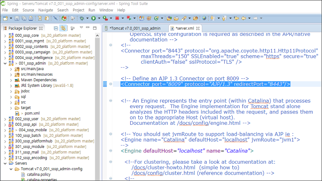Image resolution: width=322 pixels, height=181 pixels.
Task: Select the 311_sssp_mail project
Action: click(27, 152)
